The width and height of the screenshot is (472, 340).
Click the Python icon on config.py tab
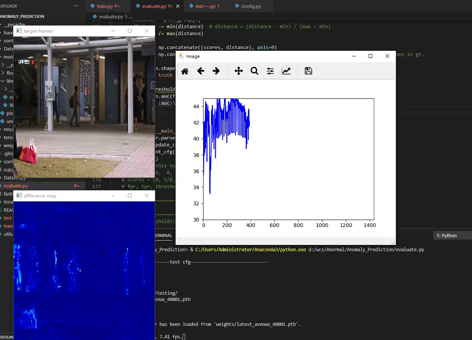point(237,6)
